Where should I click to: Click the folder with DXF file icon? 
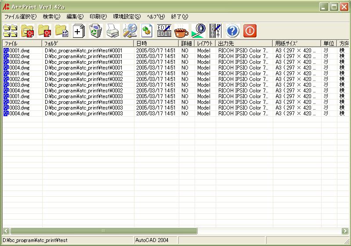click(61, 31)
